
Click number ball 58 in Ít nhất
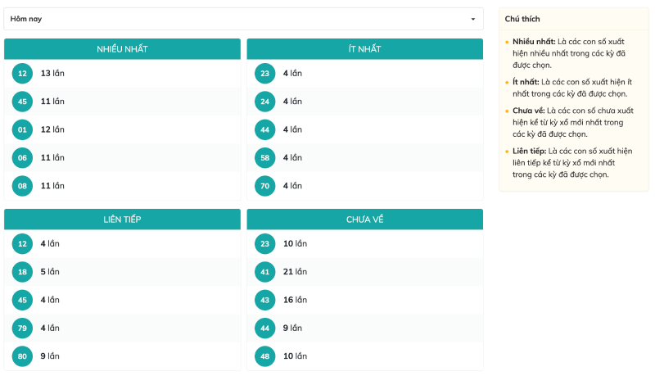tap(264, 157)
